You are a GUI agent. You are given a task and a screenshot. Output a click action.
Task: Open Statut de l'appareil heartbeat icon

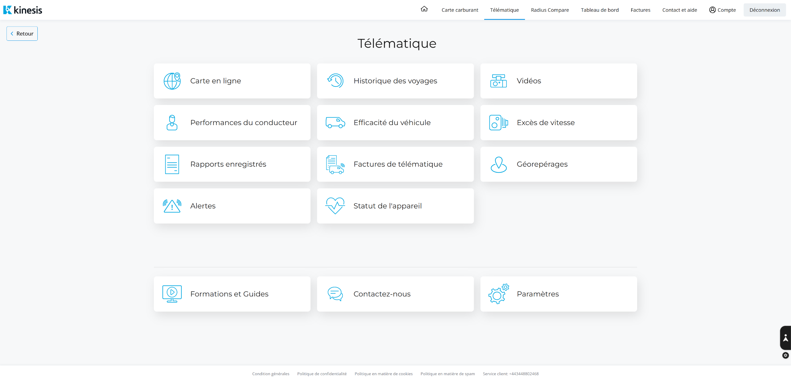coord(335,206)
